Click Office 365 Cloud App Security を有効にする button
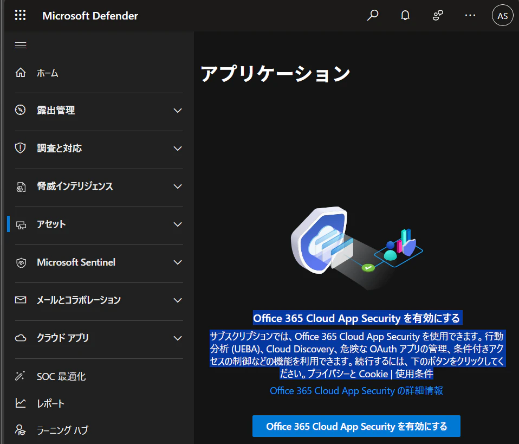 point(356,426)
